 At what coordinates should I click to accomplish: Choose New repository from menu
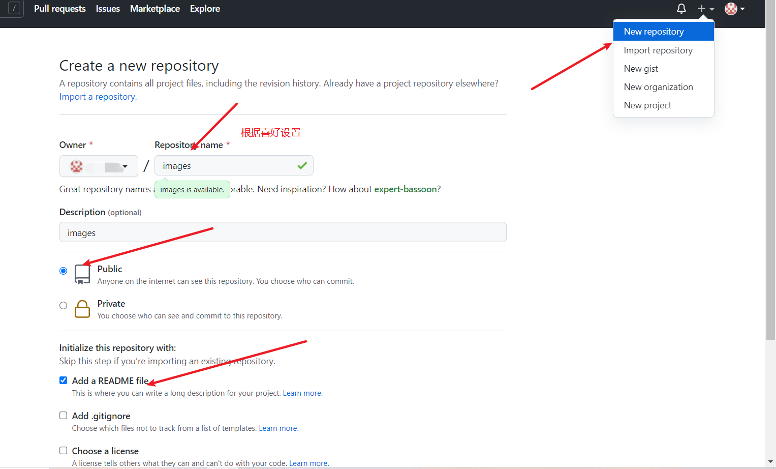664,32
